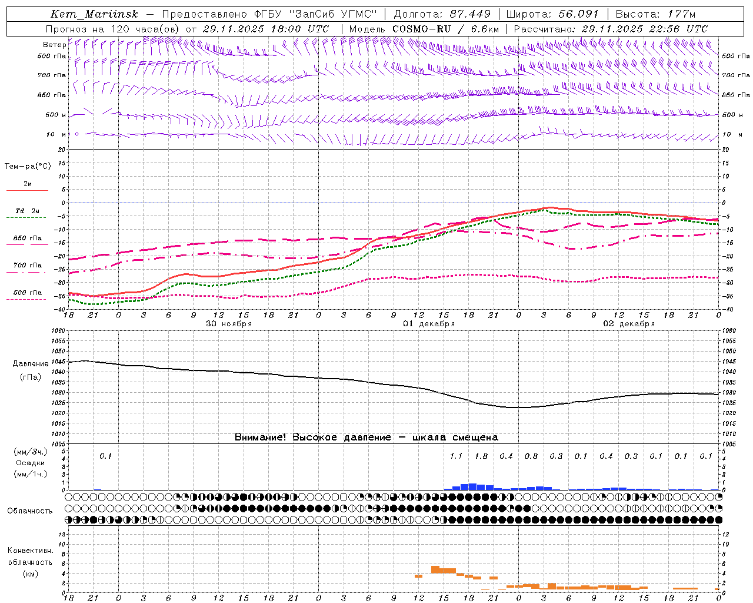
Task: Click the Облачность panel label
Action: [x=30, y=511]
